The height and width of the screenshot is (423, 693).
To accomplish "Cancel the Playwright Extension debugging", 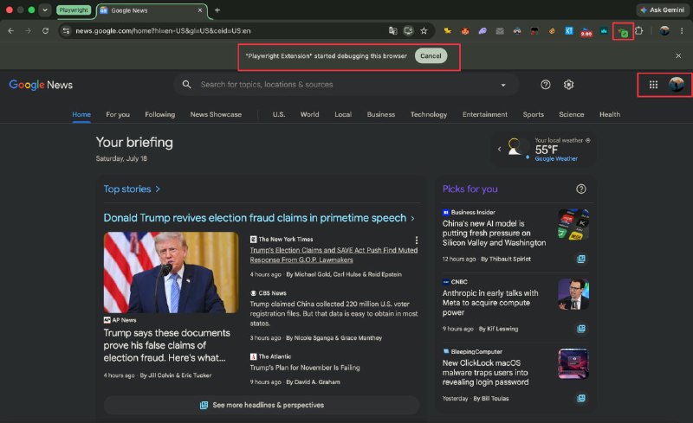I will point(431,56).
